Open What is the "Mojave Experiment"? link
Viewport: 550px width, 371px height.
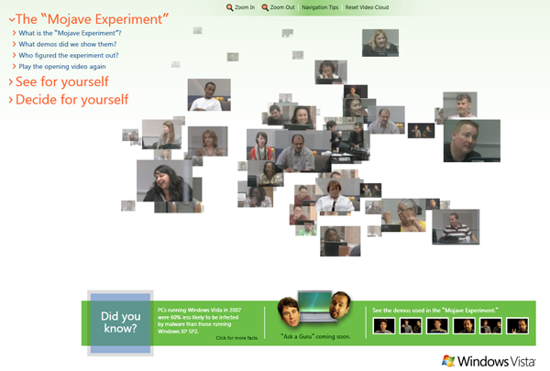click(70, 33)
